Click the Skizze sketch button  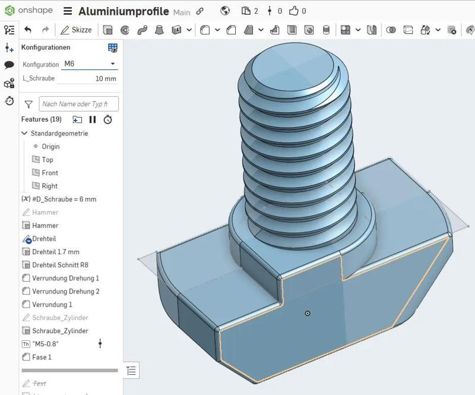click(x=75, y=30)
